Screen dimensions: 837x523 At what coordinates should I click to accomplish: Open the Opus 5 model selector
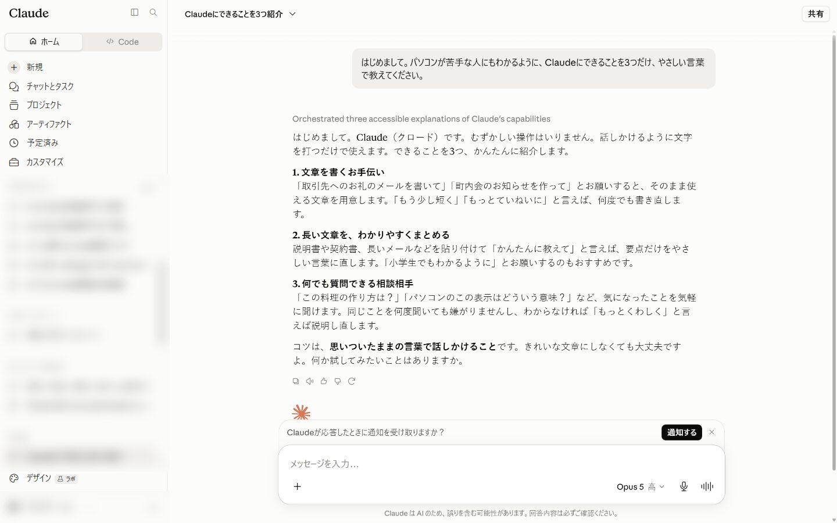640,486
